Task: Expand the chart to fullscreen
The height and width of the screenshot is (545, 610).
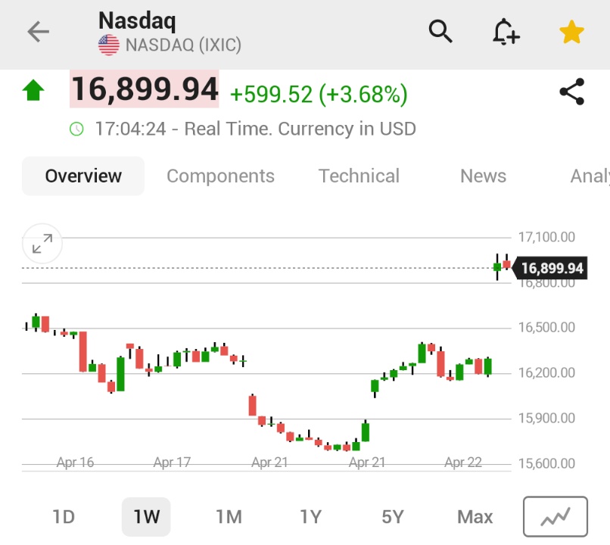Action: tap(42, 244)
